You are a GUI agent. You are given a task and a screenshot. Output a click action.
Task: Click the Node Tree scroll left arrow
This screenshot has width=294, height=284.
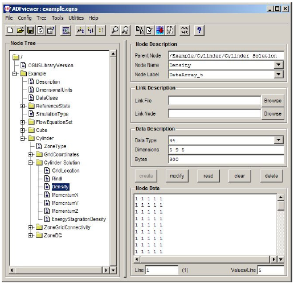point(12,270)
